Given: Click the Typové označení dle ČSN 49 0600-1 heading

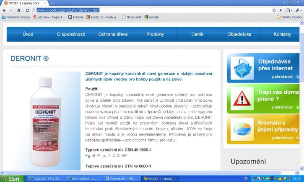Looking at the screenshot, I should click(x=118, y=150).
